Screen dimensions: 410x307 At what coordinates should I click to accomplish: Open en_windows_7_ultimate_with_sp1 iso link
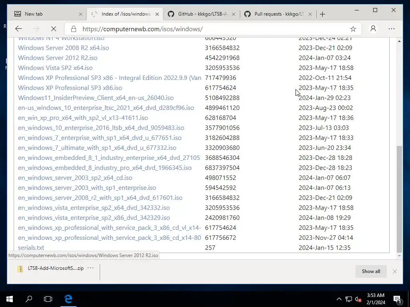pos(97,148)
